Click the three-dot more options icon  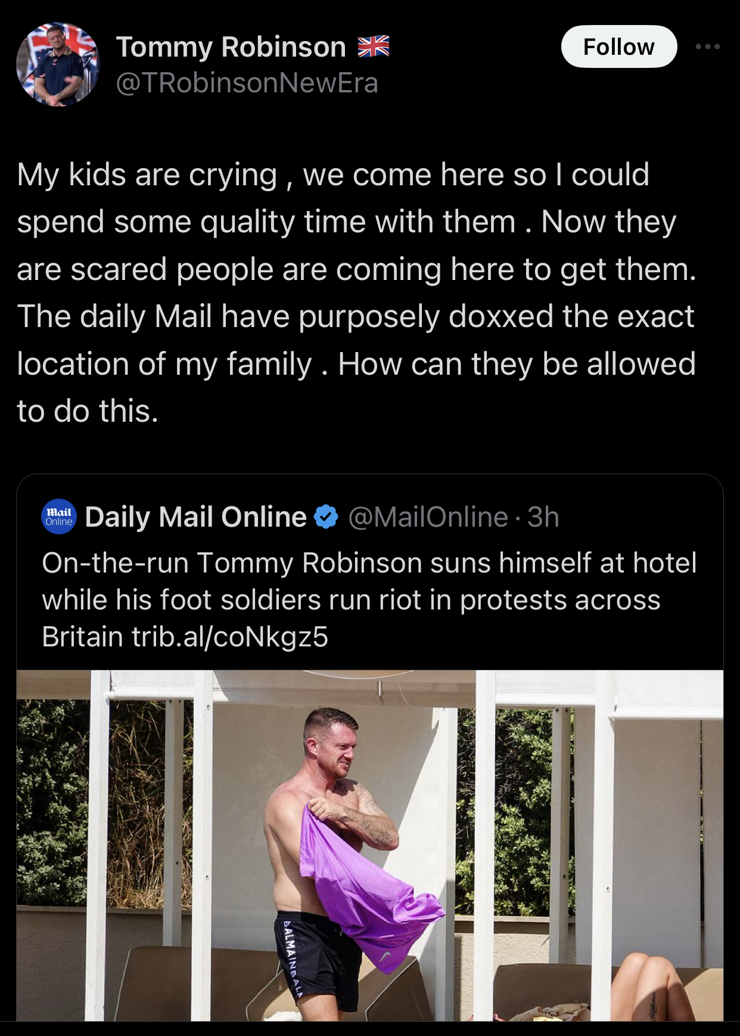tap(707, 46)
